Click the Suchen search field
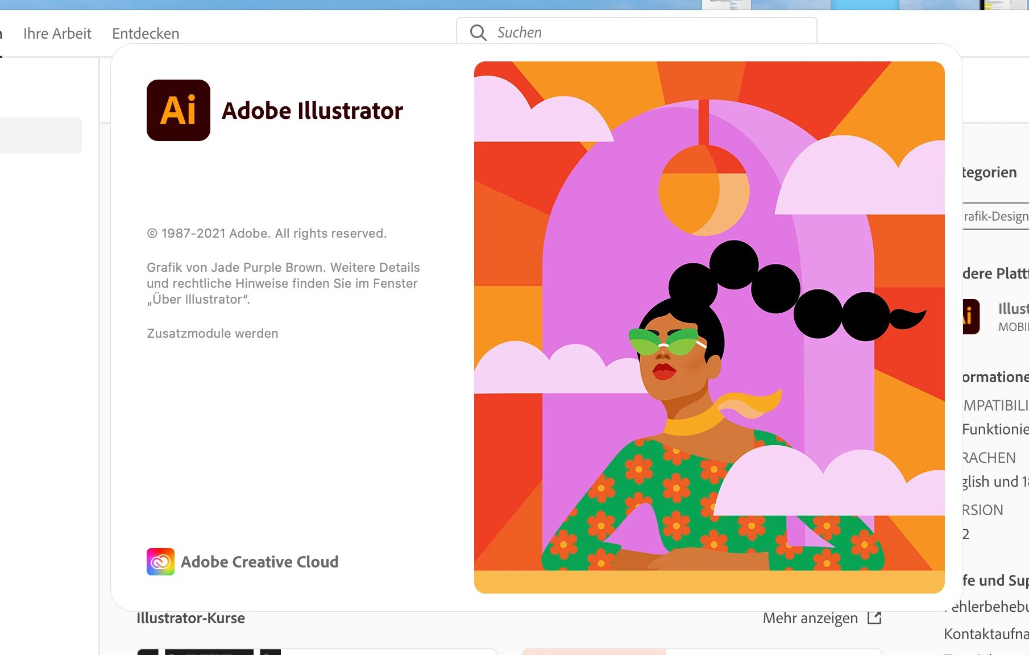 637,32
